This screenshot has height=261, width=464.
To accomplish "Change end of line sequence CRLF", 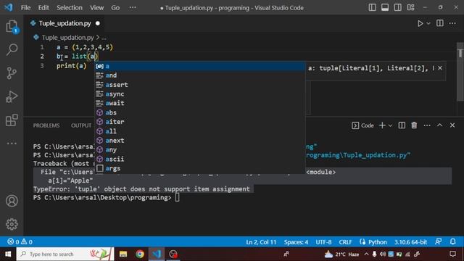I will click(345, 242).
